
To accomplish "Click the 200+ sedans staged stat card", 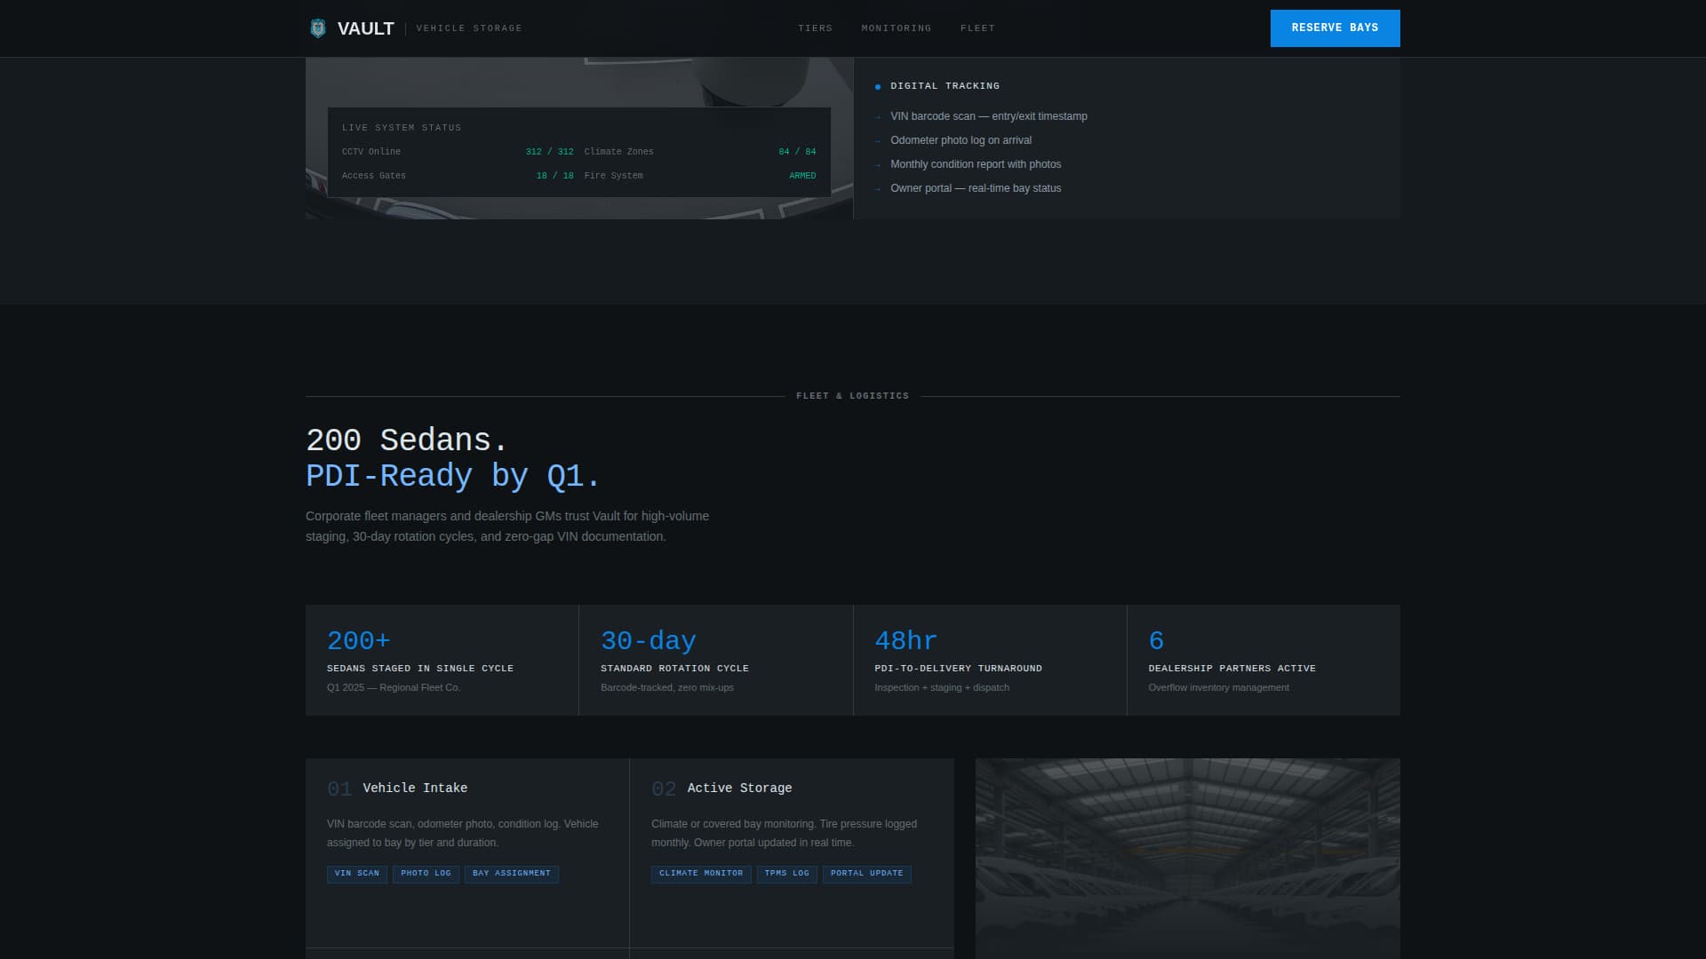I will coord(442,661).
